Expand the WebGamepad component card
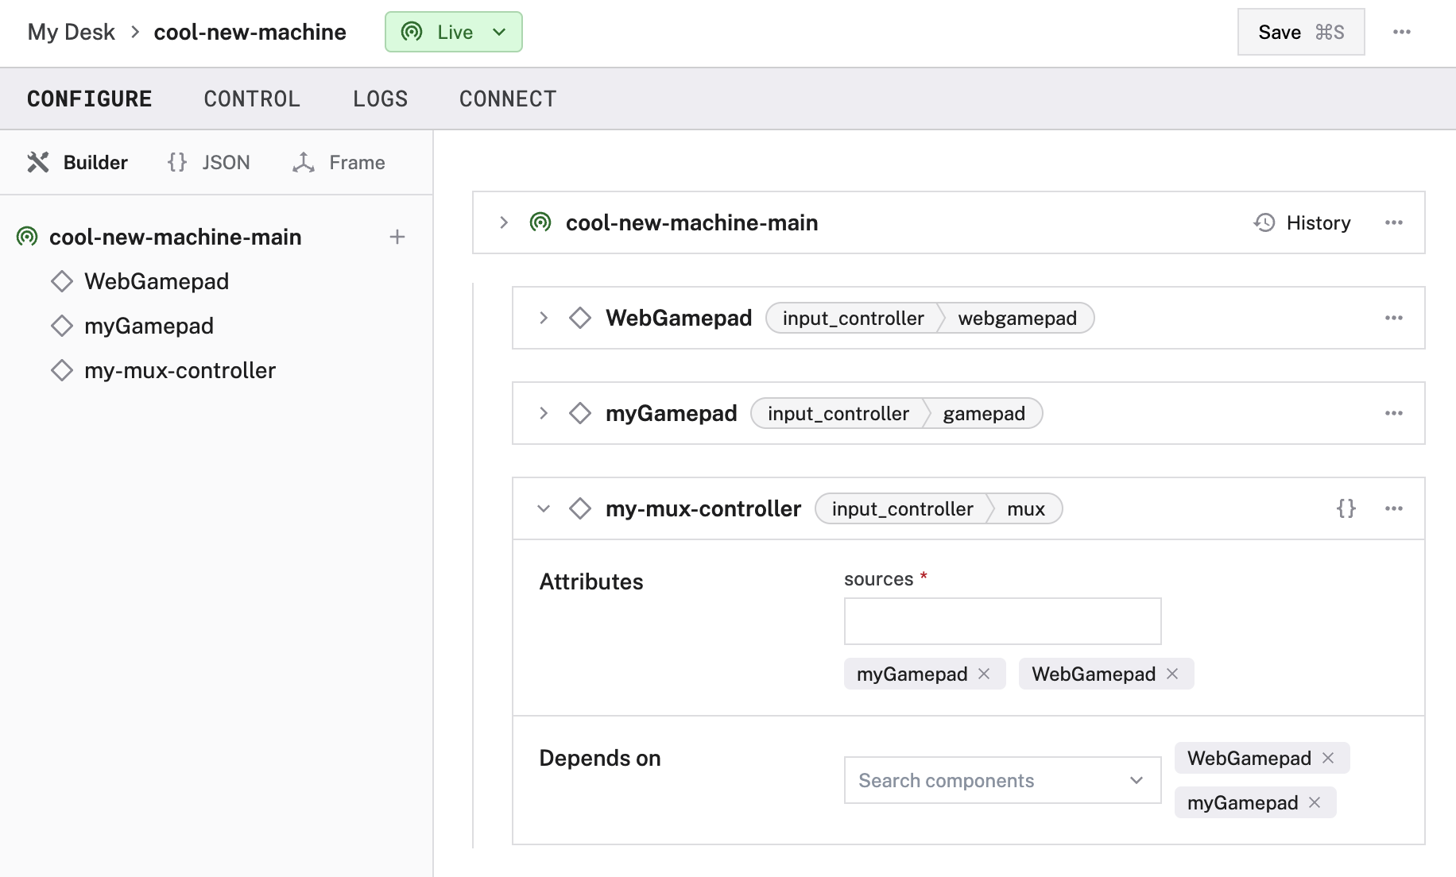Viewport: 1456px width, 877px height. (544, 318)
